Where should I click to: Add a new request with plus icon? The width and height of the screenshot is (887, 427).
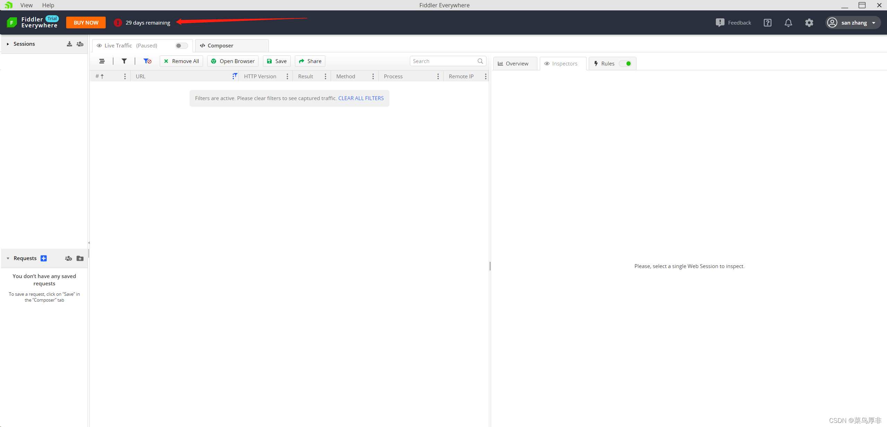pos(44,258)
